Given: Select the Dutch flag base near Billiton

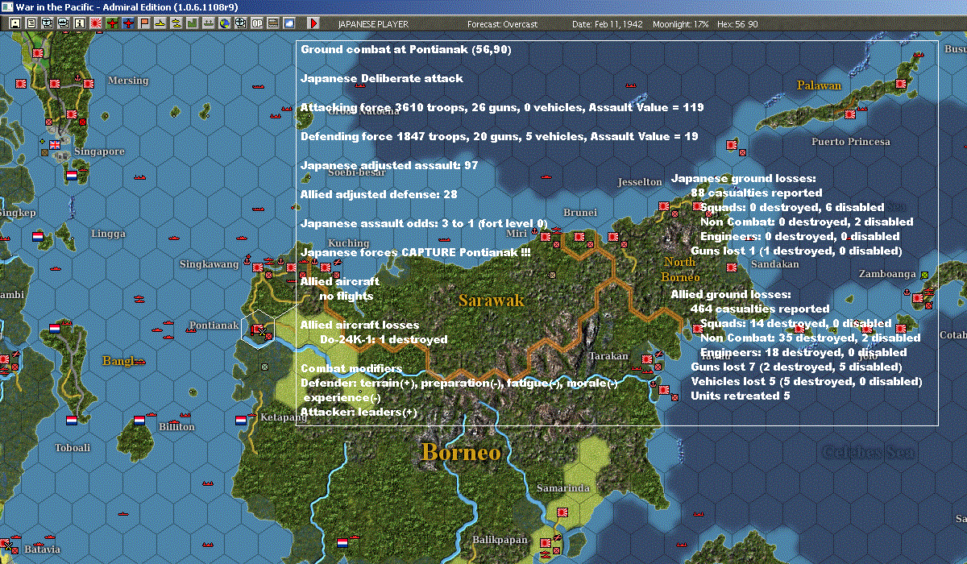Looking at the screenshot, I should [139, 420].
